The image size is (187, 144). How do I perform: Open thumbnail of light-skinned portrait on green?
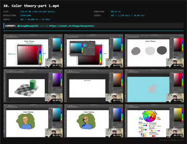(x=33, y=121)
